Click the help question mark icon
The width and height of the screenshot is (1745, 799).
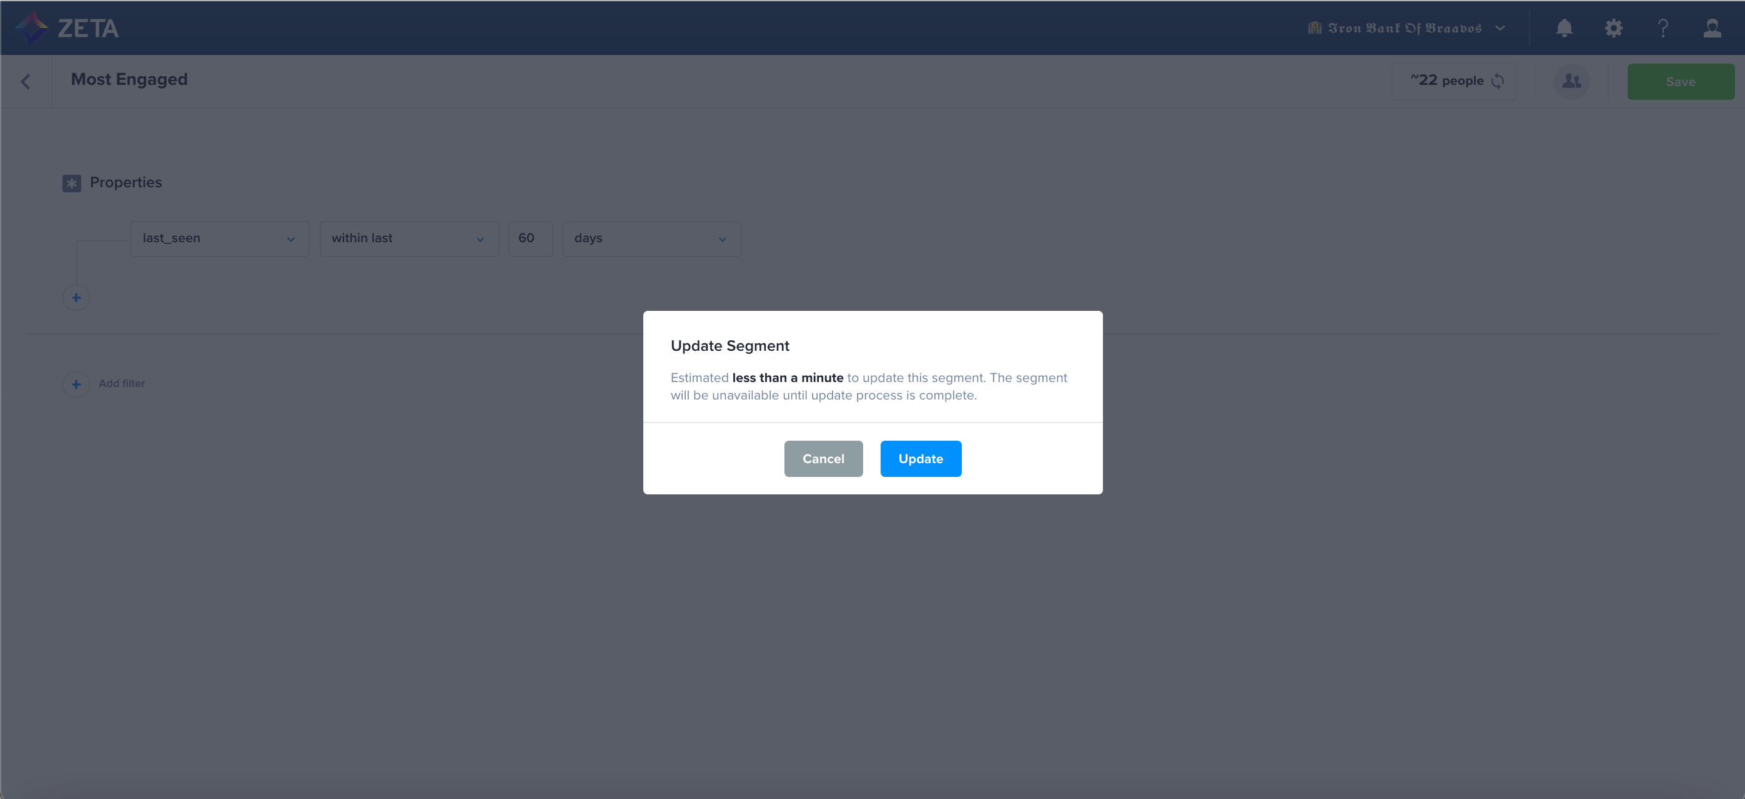tap(1663, 27)
